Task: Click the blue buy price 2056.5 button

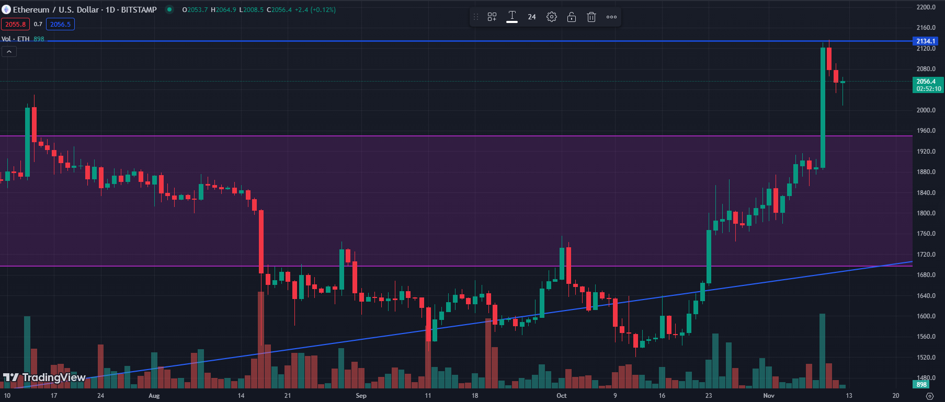Action: 61,24
